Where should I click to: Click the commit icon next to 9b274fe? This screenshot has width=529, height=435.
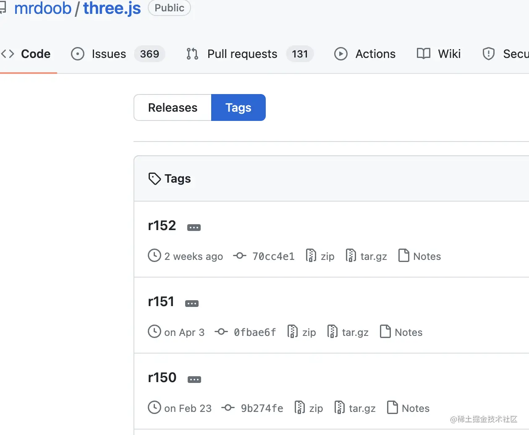(228, 408)
